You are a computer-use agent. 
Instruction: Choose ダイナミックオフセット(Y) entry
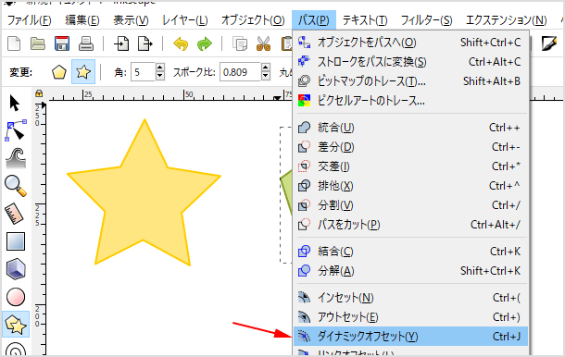click(410, 337)
